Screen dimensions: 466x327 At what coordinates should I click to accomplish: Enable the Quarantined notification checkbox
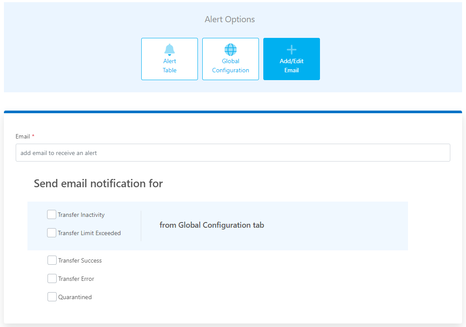(52, 297)
